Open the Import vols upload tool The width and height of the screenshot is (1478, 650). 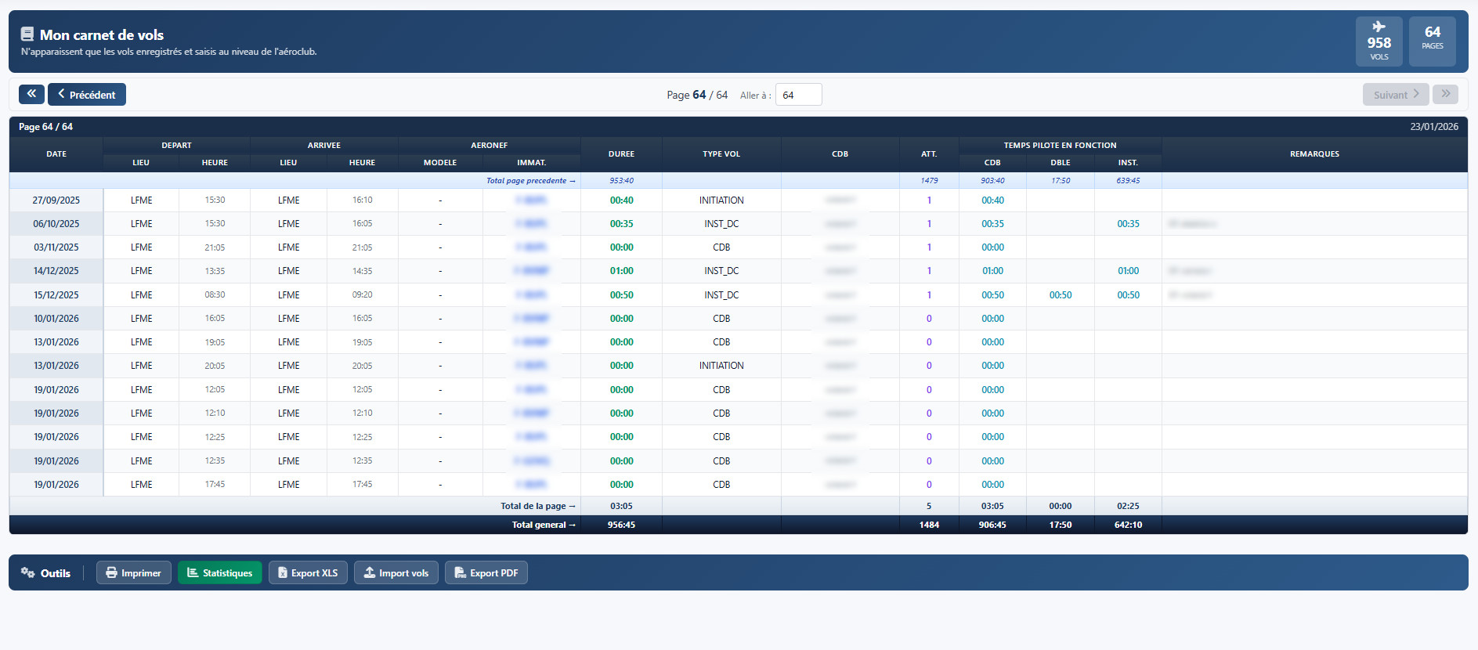[x=396, y=572]
